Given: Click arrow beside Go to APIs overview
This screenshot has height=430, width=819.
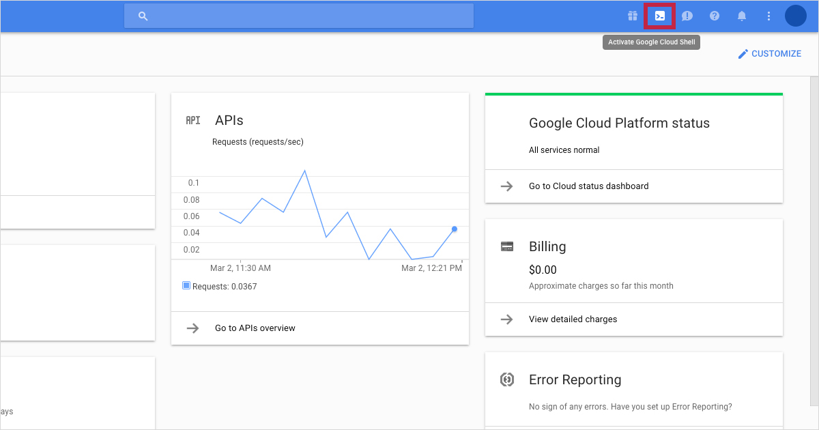Looking at the screenshot, I should coord(193,328).
